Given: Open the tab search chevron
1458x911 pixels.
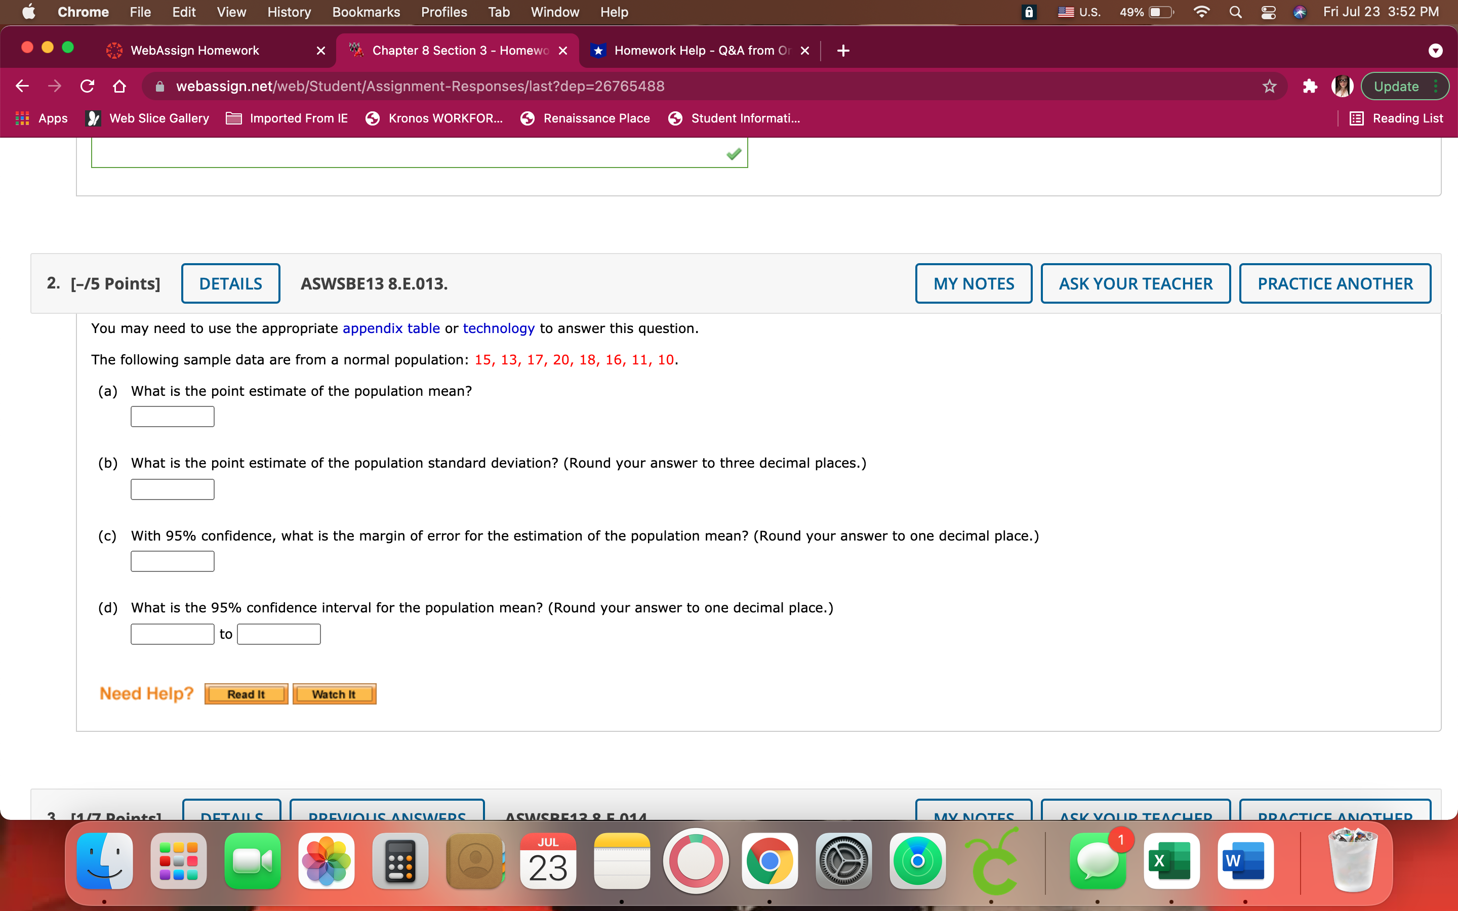Looking at the screenshot, I should (x=1436, y=51).
